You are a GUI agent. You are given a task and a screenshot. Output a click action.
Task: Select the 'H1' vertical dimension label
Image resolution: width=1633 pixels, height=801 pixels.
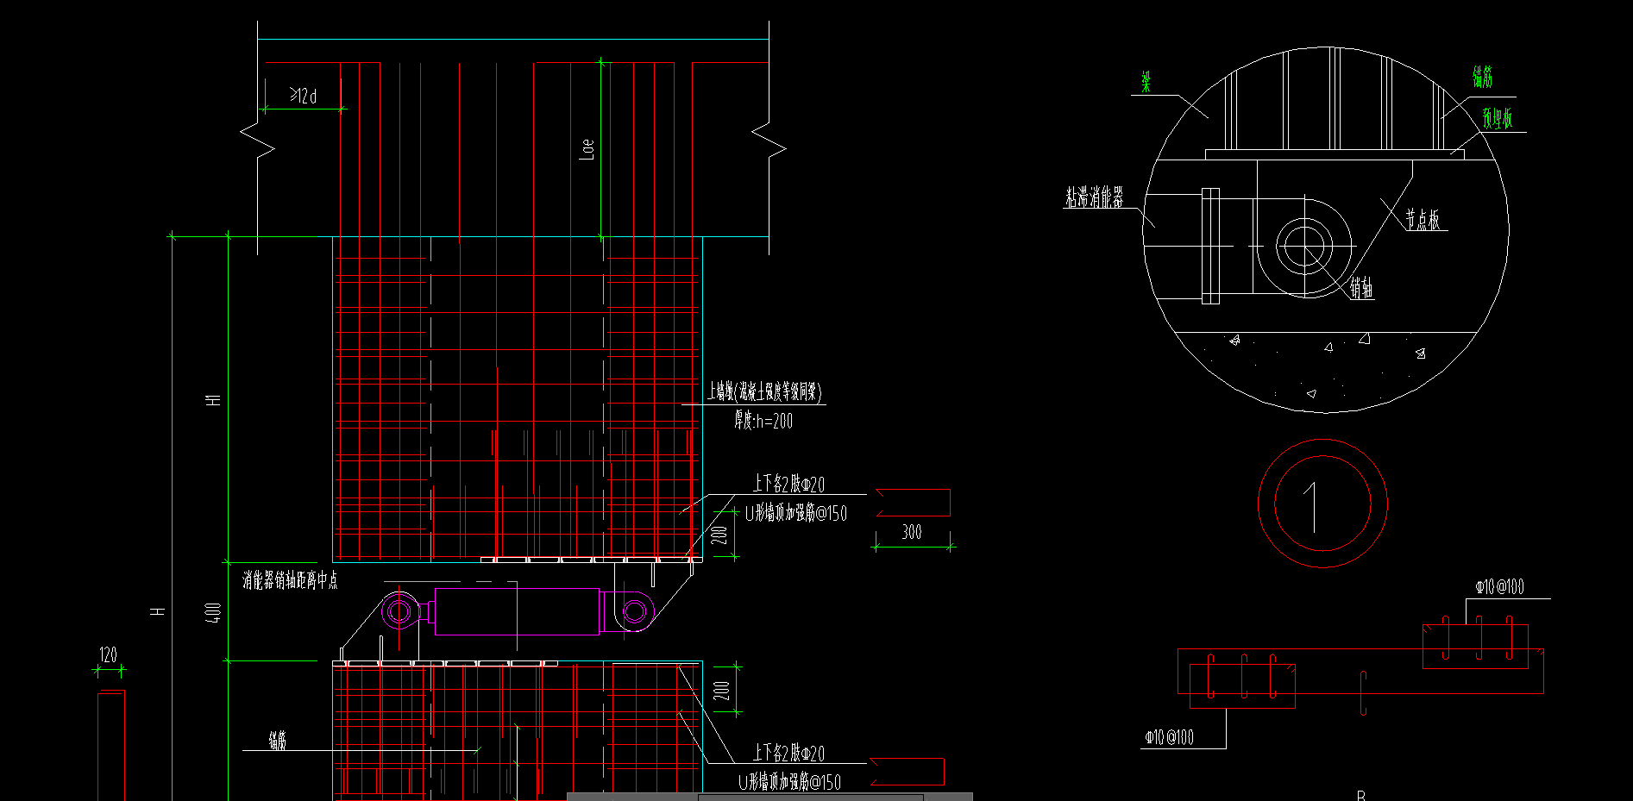(x=213, y=400)
